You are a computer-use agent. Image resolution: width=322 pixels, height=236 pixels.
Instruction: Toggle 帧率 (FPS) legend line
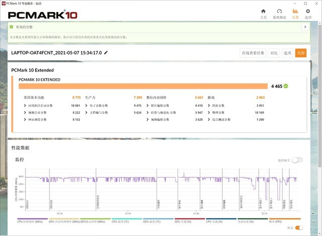pos(285,221)
